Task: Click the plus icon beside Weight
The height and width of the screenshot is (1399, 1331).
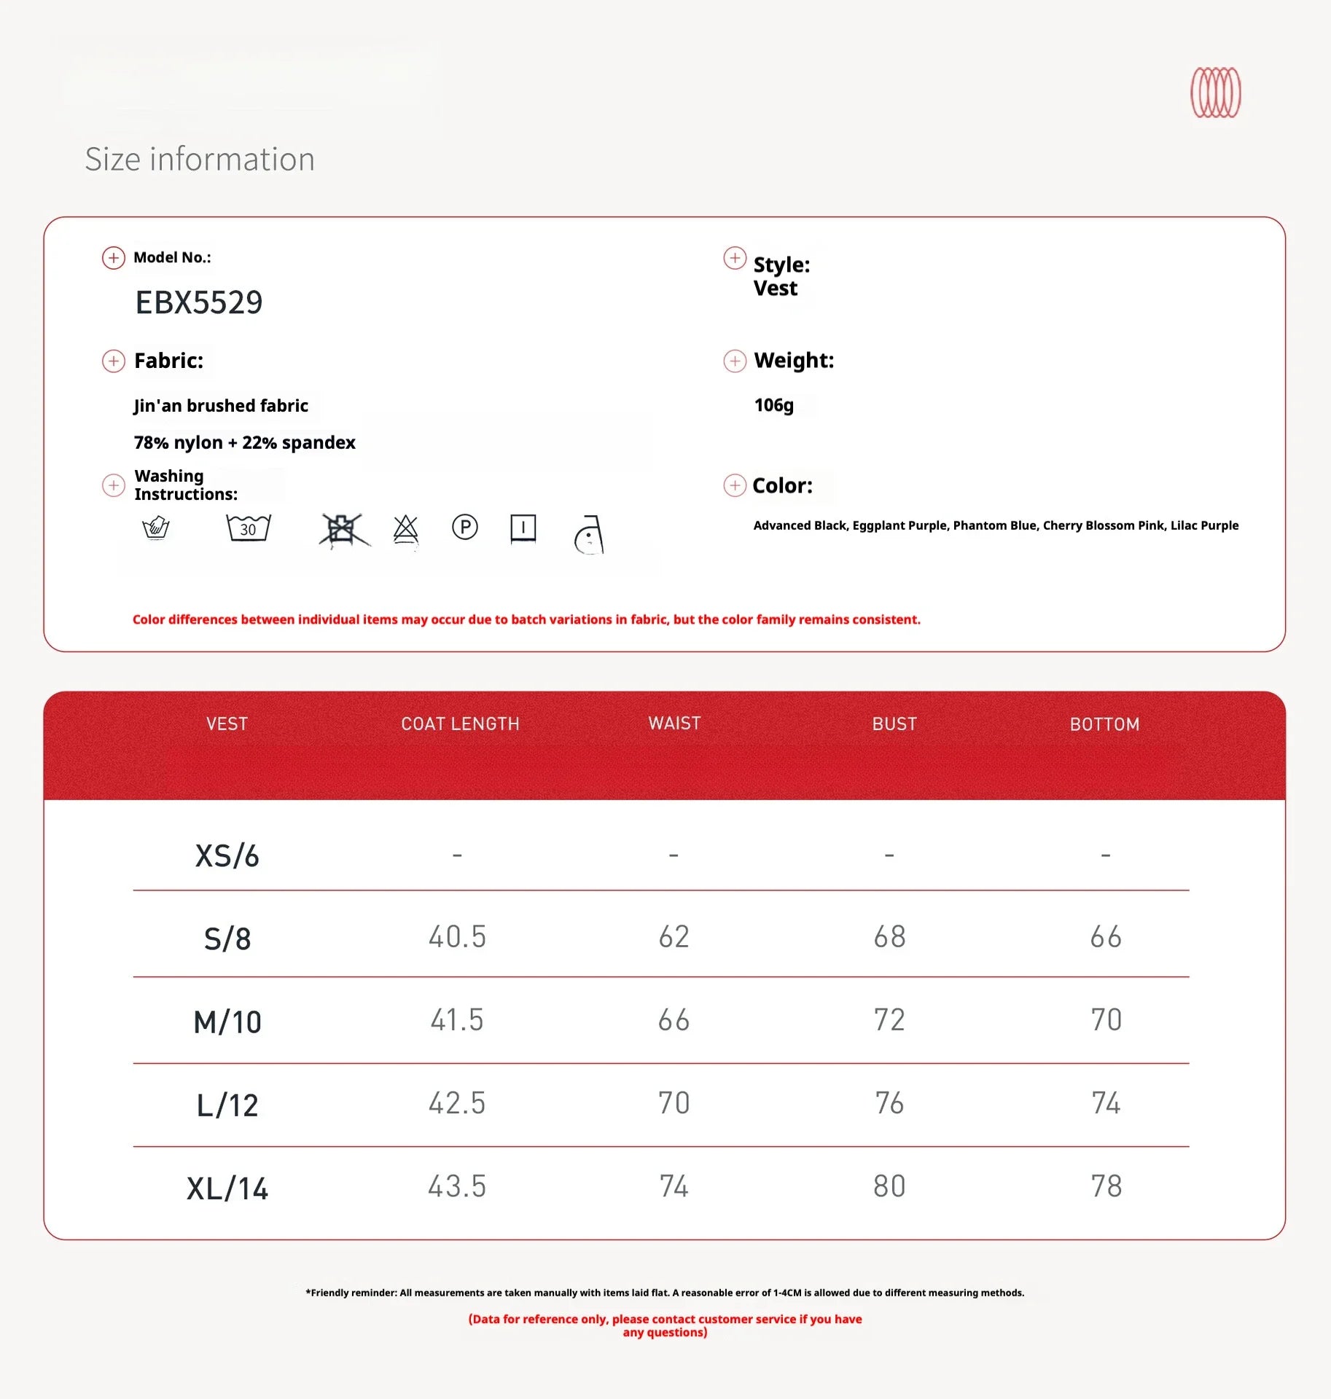Action: [734, 361]
